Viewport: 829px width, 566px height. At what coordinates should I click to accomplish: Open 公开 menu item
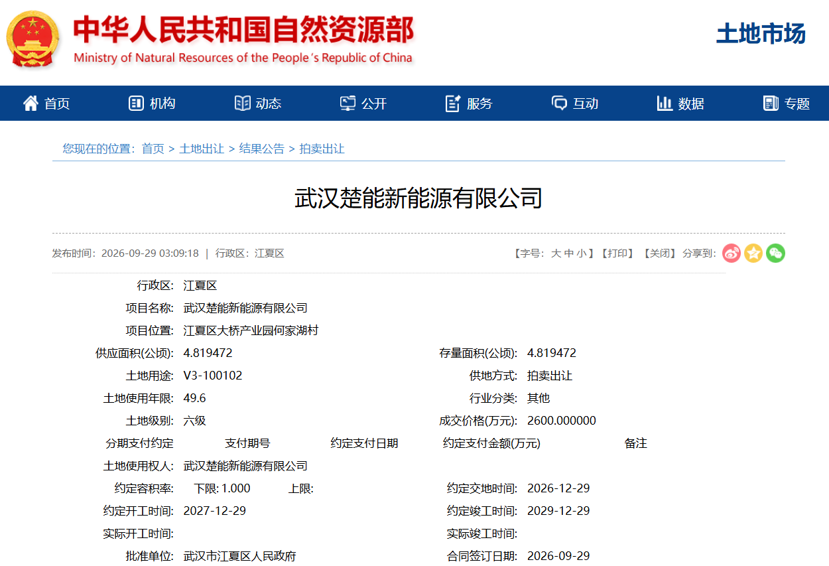coord(374,104)
